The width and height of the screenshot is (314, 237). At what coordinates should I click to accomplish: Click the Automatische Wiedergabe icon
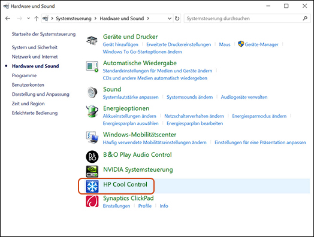click(92, 66)
